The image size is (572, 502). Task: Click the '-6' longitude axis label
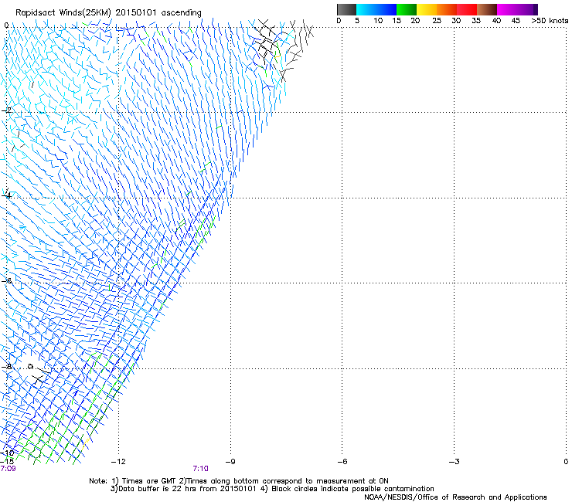click(342, 462)
